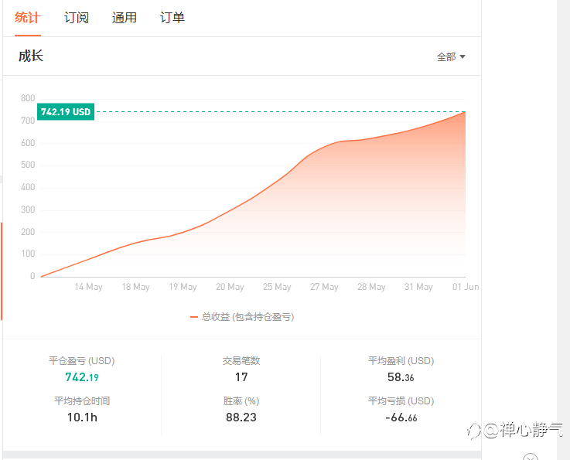
Task: Open the 全部 time range dropdown
Action: [x=451, y=56]
